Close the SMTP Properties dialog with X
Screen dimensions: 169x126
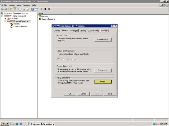pos(116,26)
